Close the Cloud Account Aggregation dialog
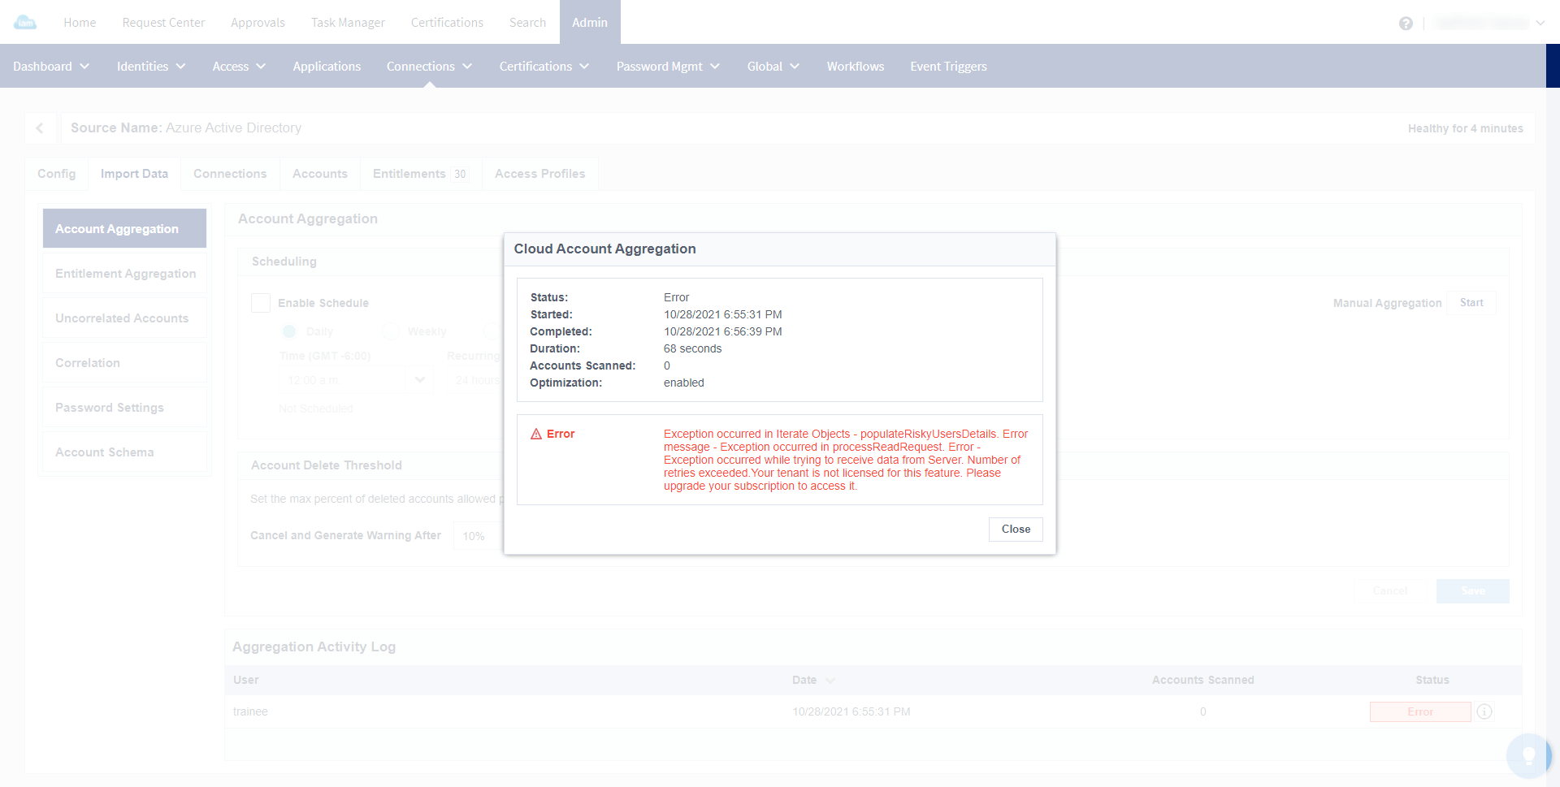Screen dimensions: 1560x787 coord(1016,529)
